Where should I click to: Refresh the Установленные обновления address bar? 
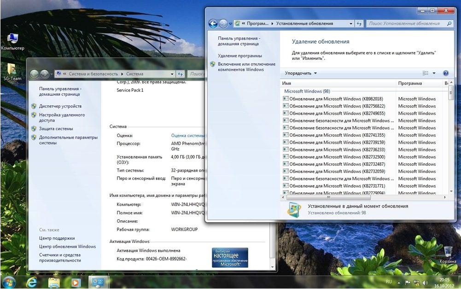pos(359,23)
